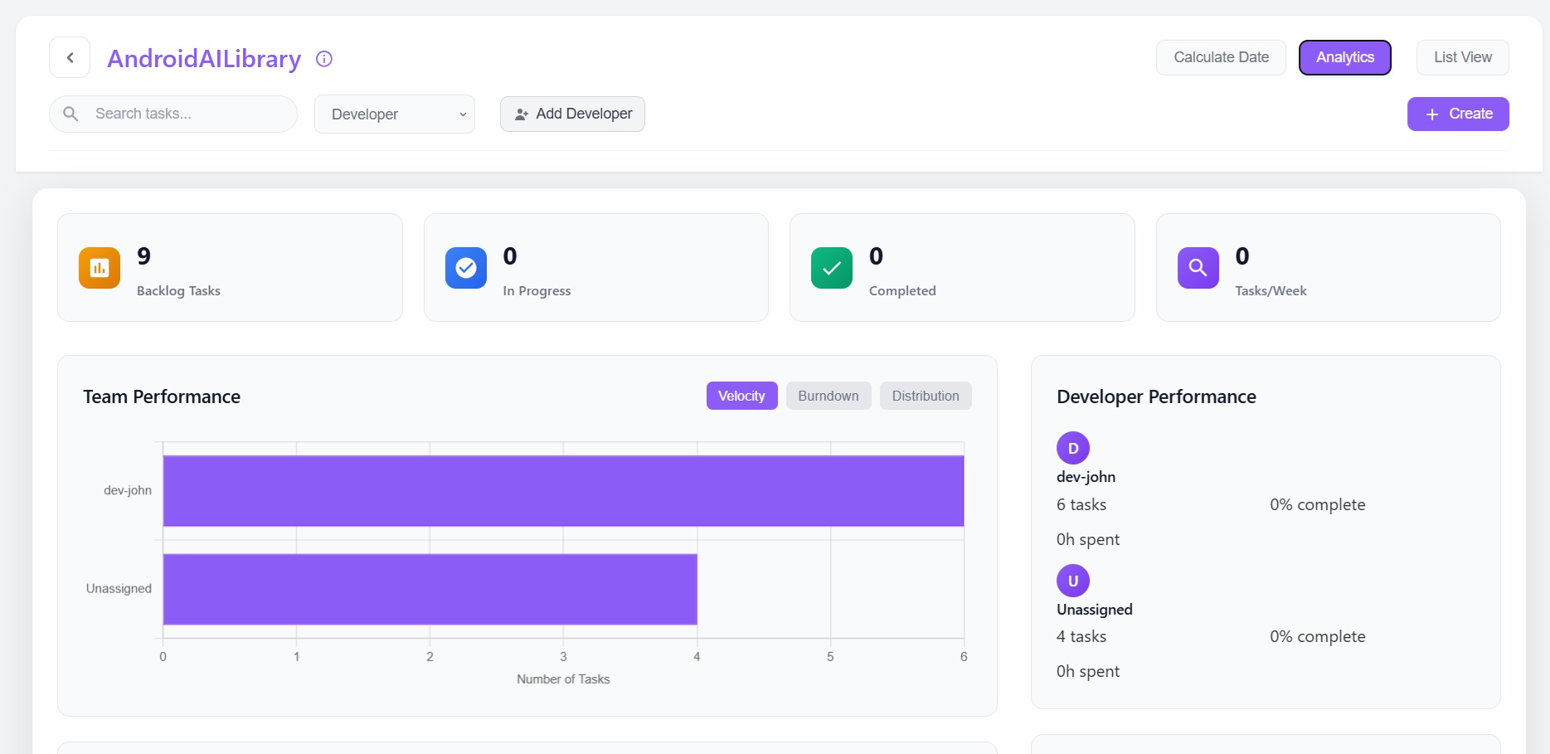Click the back arrow button

(x=70, y=57)
